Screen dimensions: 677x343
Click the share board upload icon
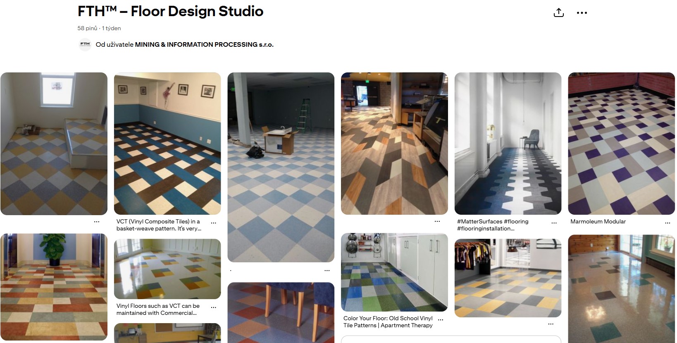point(558,13)
